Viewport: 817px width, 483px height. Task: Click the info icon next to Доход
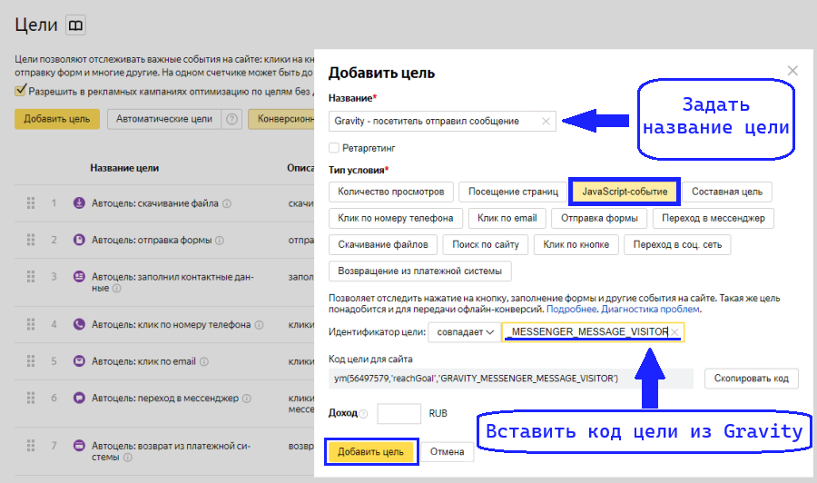pyautogui.click(x=364, y=414)
